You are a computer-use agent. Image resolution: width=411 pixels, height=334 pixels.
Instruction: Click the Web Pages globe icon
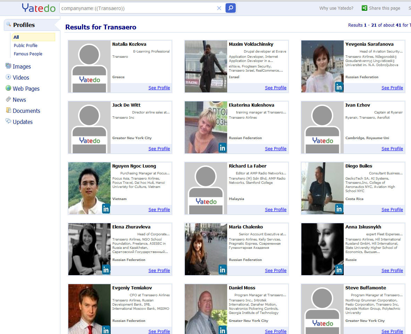pos(8,88)
